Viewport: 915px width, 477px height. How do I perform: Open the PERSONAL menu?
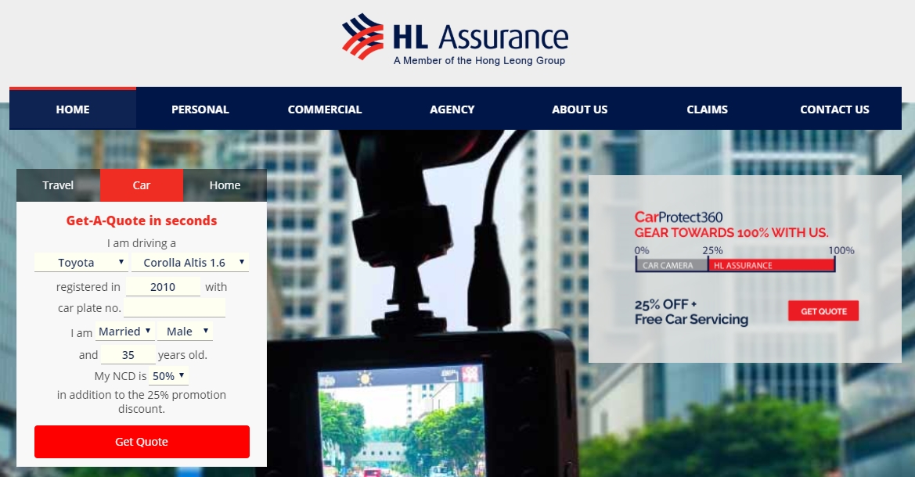point(200,109)
